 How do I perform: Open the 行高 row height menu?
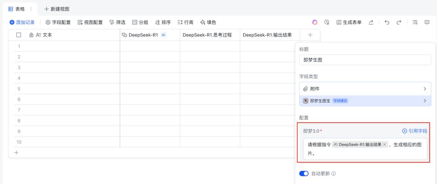coord(185,22)
